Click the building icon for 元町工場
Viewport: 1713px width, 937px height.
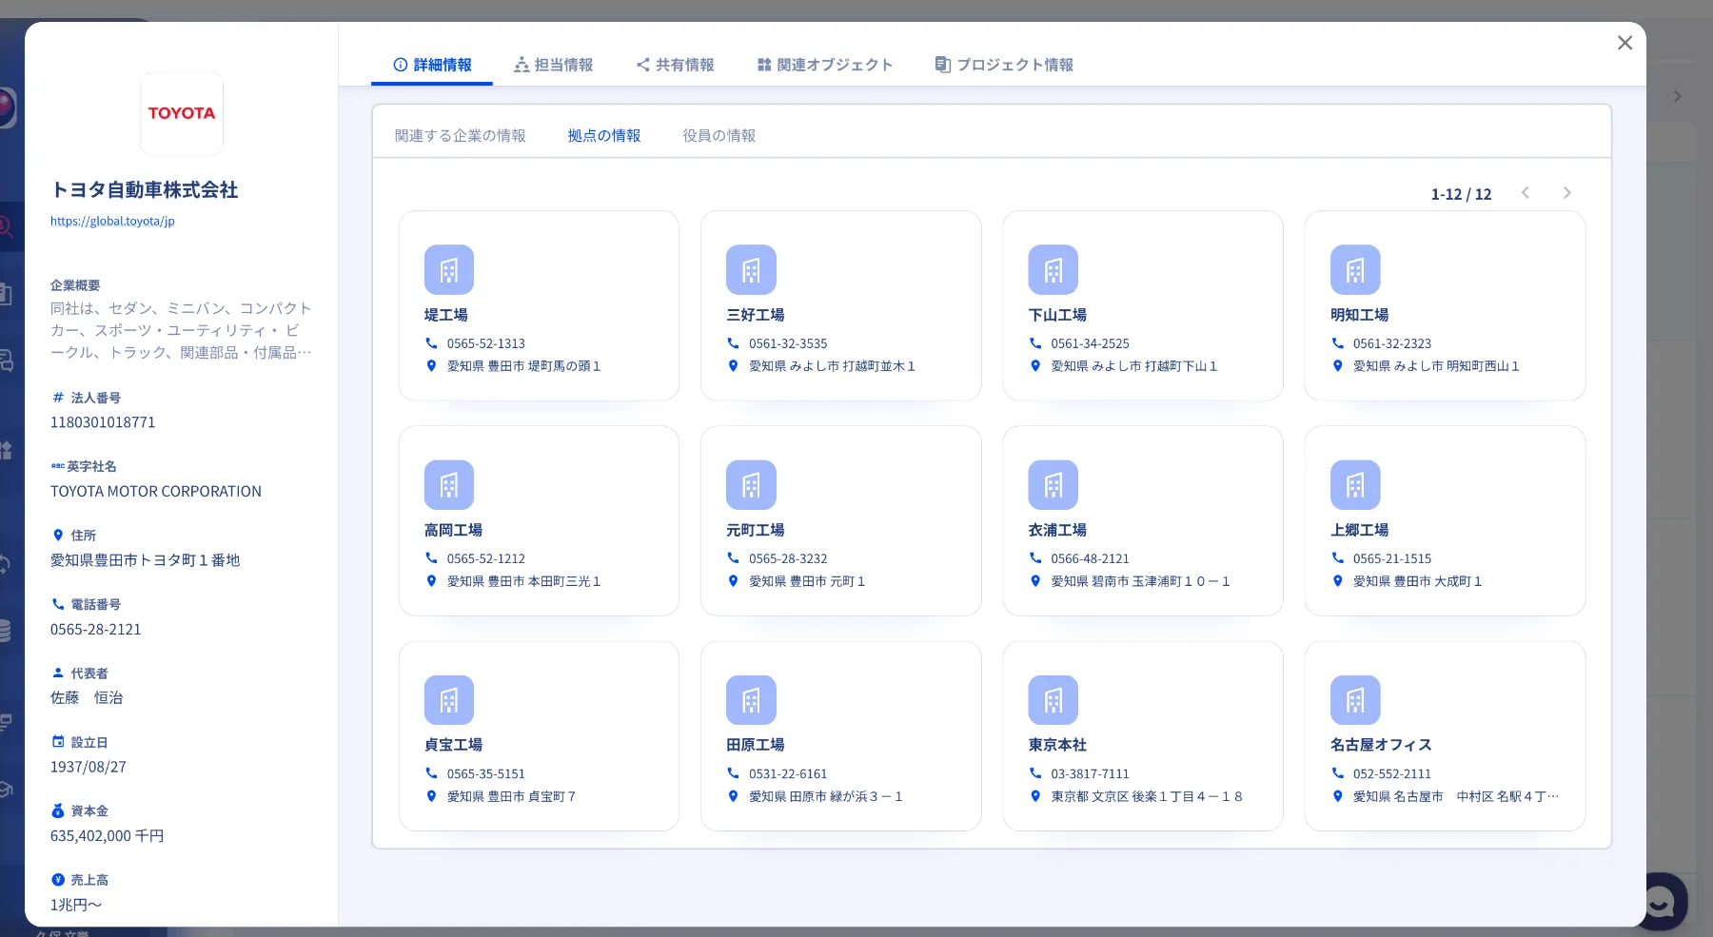[751, 485]
